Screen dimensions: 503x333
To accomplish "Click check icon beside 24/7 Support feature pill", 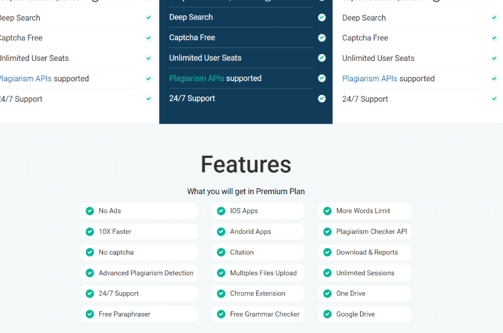I will 90,293.
